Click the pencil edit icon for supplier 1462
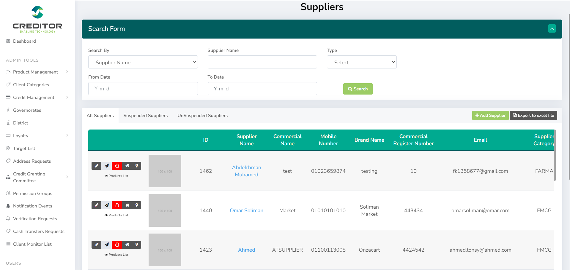 point(96,166)
